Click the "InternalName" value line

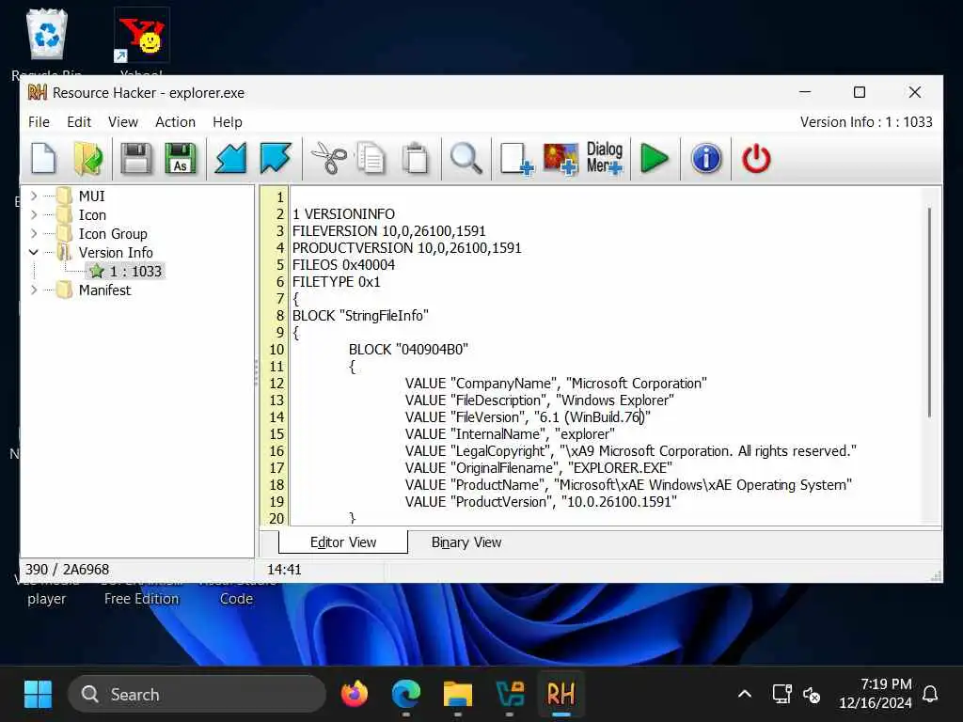pos(510,434)
